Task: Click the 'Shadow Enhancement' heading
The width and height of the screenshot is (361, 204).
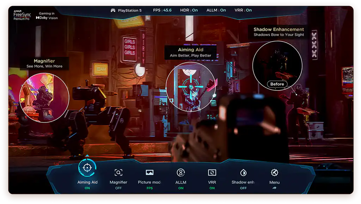Action: point(279,30)
